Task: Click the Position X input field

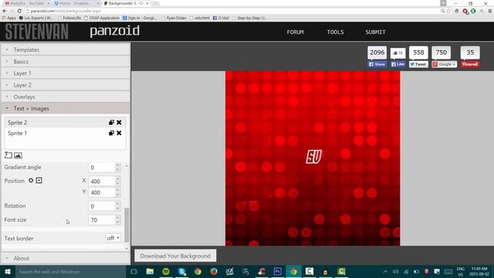Action: 101,181
